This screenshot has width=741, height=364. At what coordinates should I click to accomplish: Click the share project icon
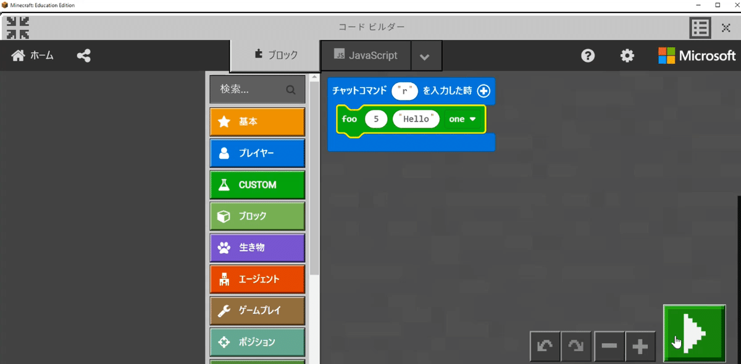pos(83,56)
